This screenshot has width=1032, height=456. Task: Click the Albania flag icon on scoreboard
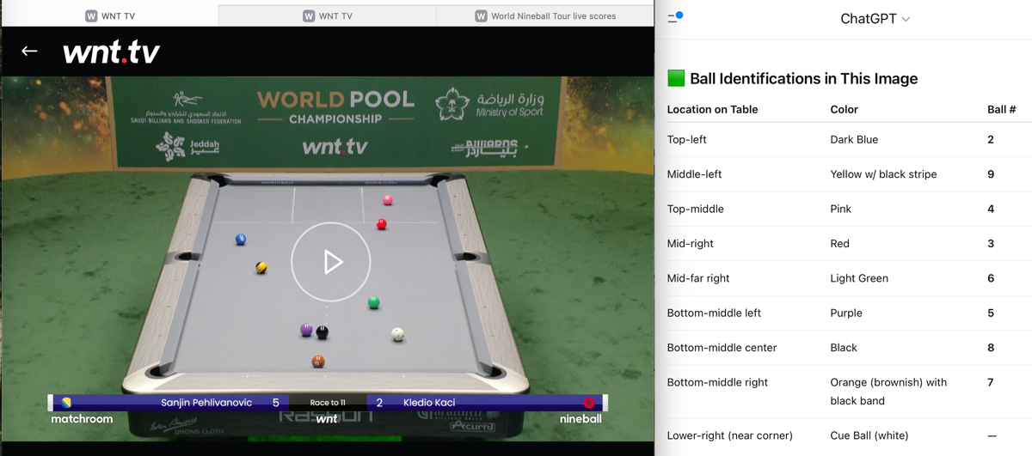(589, 402)
